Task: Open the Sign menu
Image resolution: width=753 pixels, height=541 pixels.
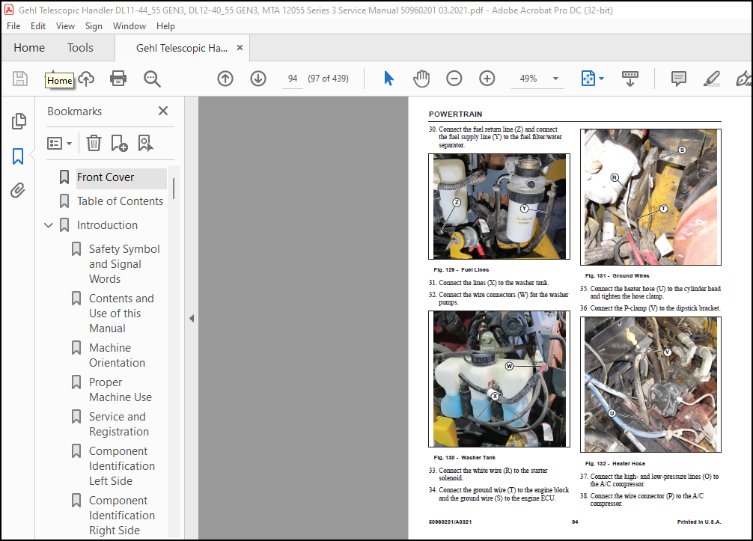Action: click(x=94, y=26)
